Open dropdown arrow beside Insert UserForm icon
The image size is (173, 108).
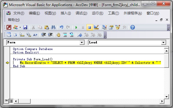pos(20,27)
